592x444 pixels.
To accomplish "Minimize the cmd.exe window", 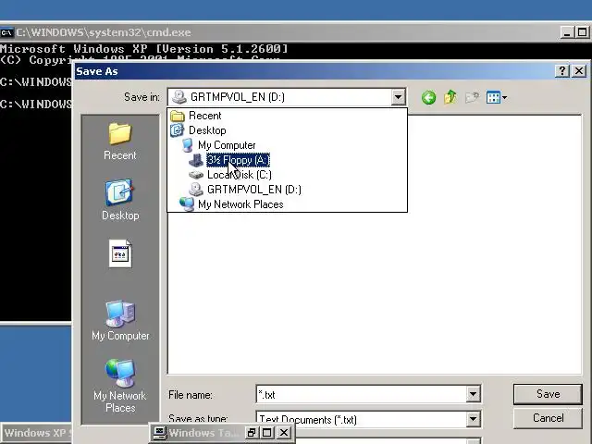I will tap(567, 32).
